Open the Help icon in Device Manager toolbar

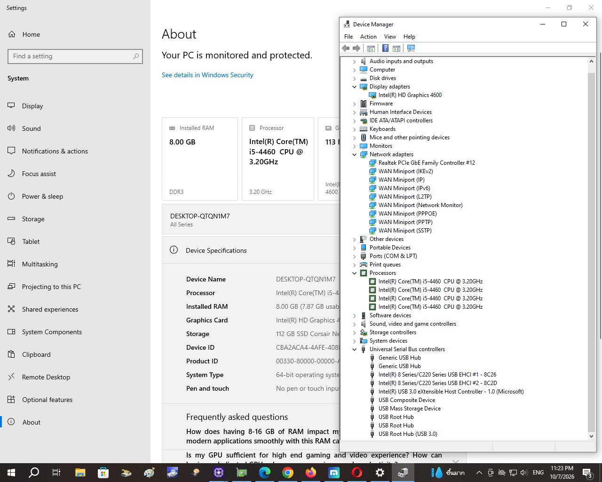click(385, 48)
